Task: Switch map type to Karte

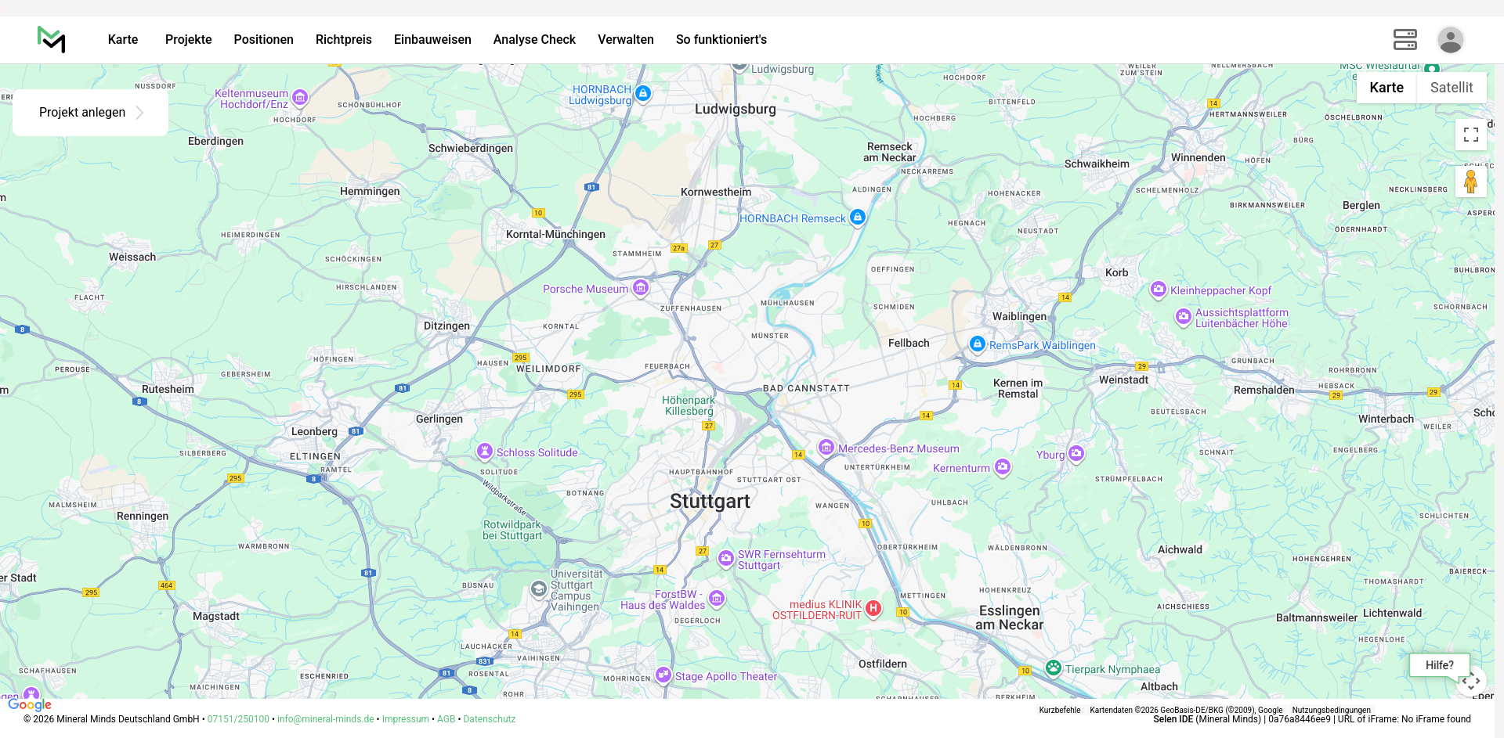Action: (x=1386, y=88)
